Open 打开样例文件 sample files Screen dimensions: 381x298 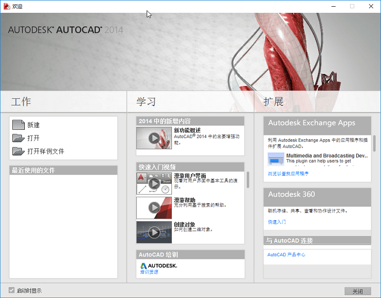point(46,151)
